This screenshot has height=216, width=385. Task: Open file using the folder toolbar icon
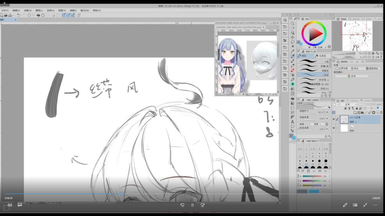(x=6, y=15)
